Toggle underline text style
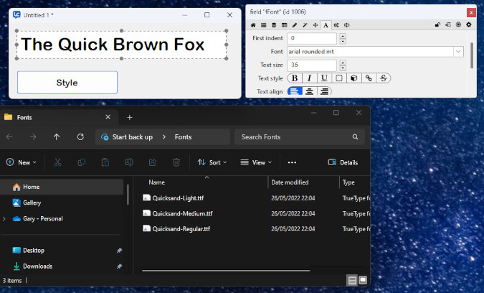The height and width of the screenshot is (293, 484). point(324,78)
